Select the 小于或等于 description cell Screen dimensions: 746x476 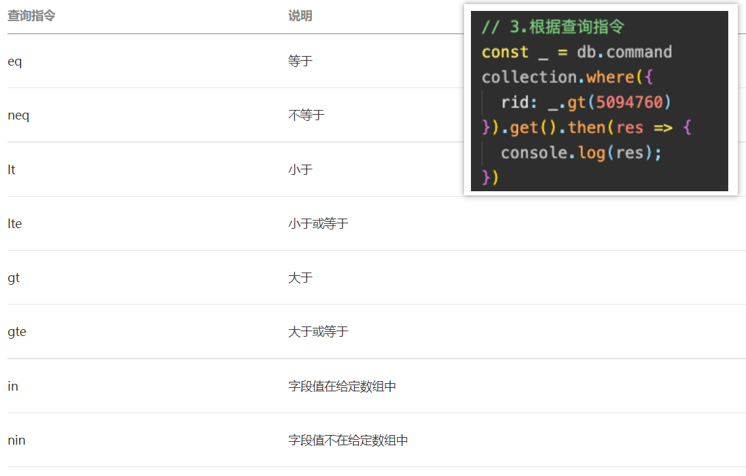(x=318, y=223)
